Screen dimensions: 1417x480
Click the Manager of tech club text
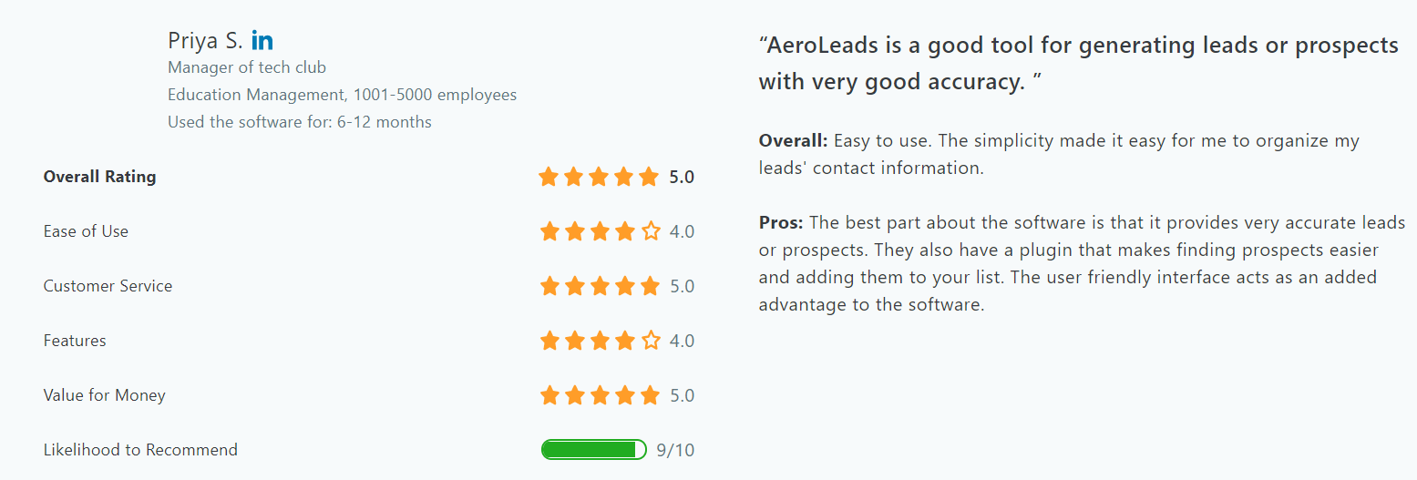point(247,67)
